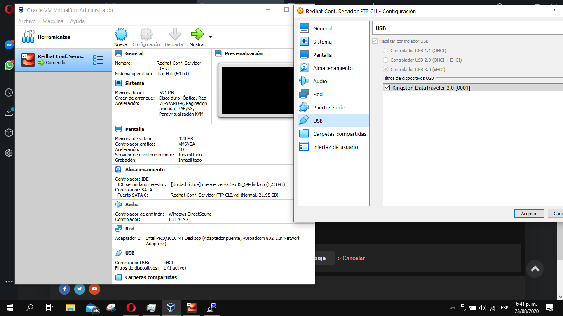The image size is (563, 316).
Task: Click 'Redhat Conf. Servidor FTP CLI.vdi' disk text
Action: pyautogui.click(x=224, y=195)
